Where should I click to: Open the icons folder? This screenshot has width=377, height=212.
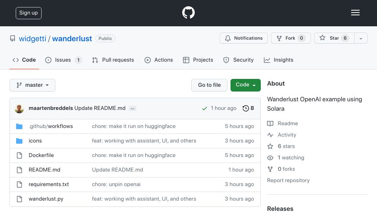coord(35,141)
